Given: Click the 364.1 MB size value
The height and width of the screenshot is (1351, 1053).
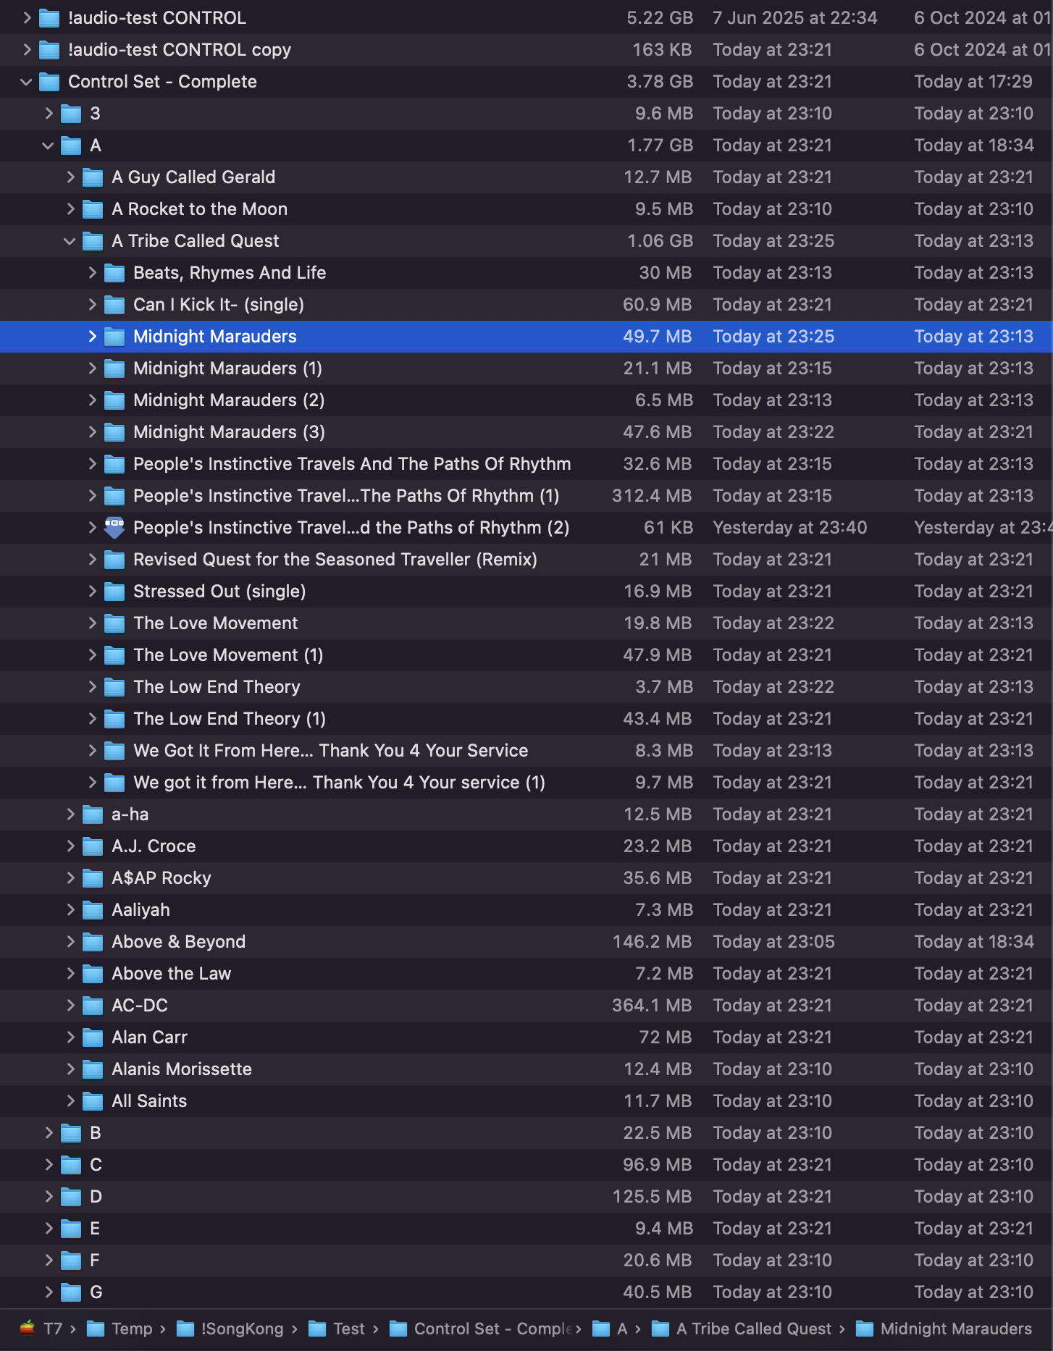Looking at the screenshot, I should tap(652, 1006).
